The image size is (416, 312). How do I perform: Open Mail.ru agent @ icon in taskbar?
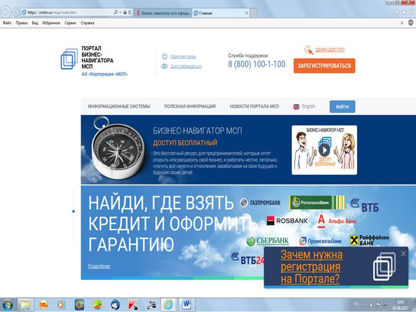pyautogui.click(x=79, y=305)
